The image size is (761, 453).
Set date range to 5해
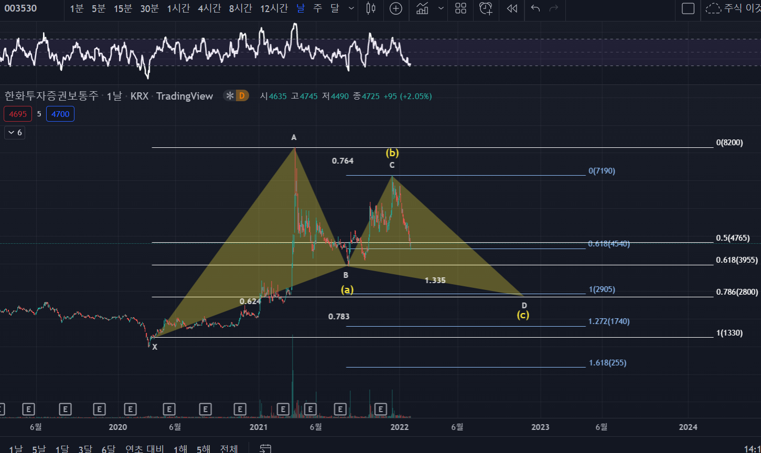[203, 449]
